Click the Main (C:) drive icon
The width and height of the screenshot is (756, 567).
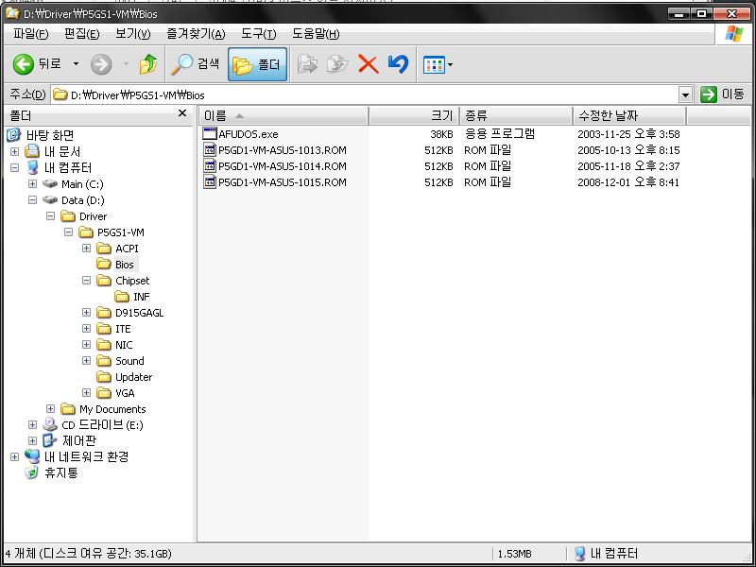click(x=50, y=183)
